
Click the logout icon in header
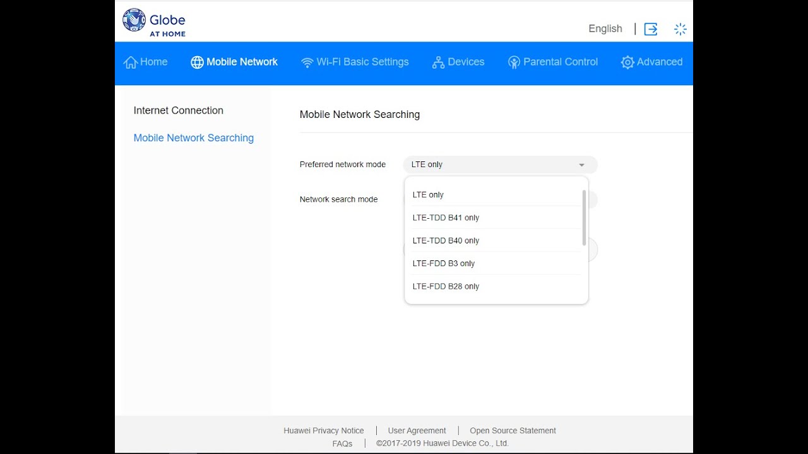pos(651,29)
